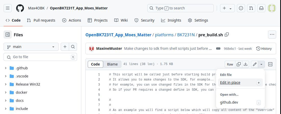Download raw file icon

[x=246, y=64]
